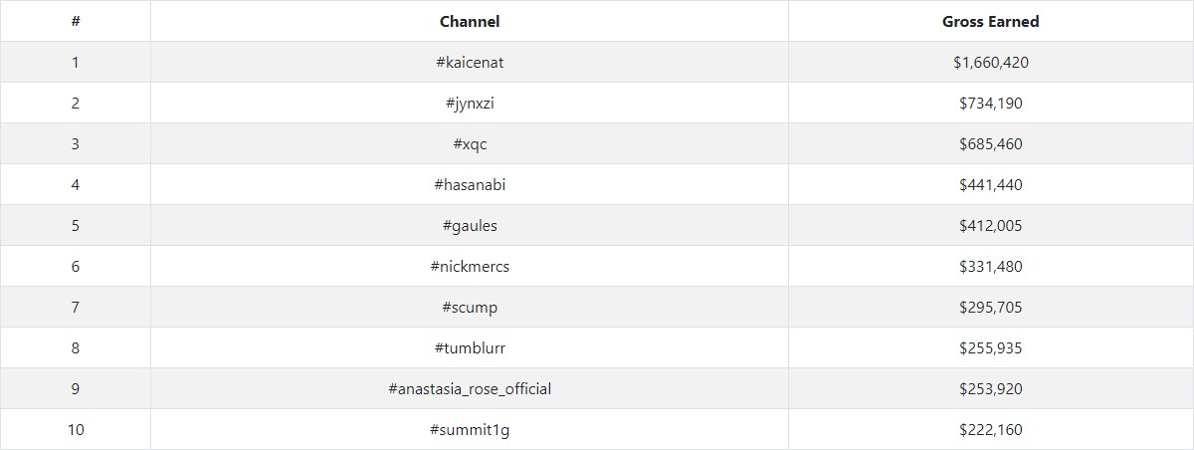The image size is (1194, 450).
Task: Click rank number 1 cell
Action: click(76, 63)
